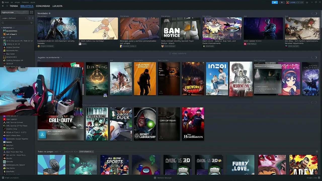Open the Secret Laboratory cover
322x181 pixels.
pos(145,124)
